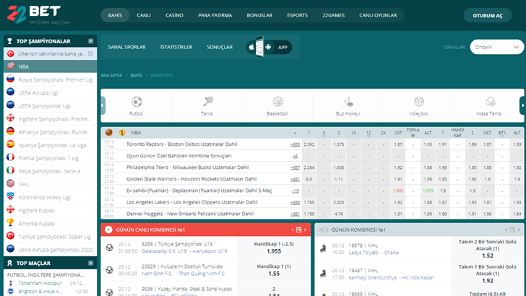Select the Futbol sport icon

137,101
